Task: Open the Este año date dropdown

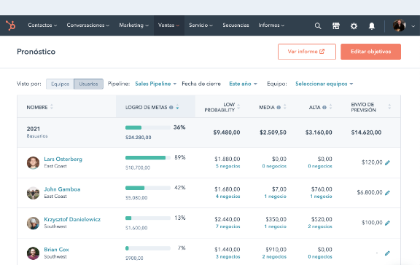Action: (243, 84)
